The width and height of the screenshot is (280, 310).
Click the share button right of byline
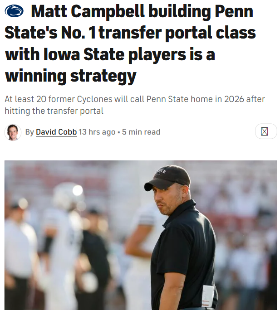[265, 131]
